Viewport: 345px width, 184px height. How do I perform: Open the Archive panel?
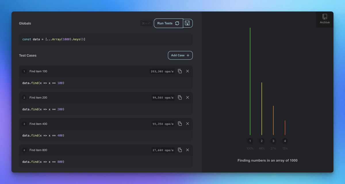point(325,19)
